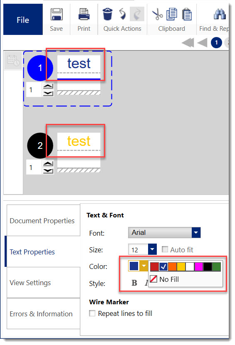Click the Save floppy disk icon
This screenshot has height=345, width=235.
(57, 15)
